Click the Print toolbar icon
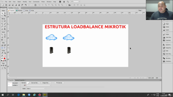 [19, 5]
